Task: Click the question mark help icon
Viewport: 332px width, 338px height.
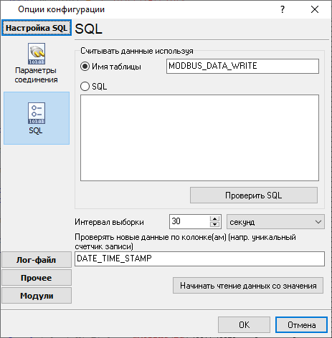Action: [283, 9]
